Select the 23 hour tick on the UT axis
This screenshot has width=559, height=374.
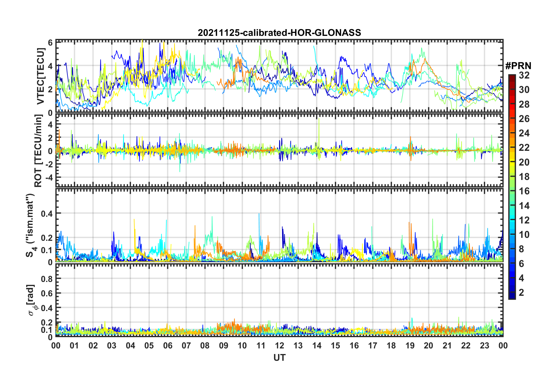(x=485, y=345)
